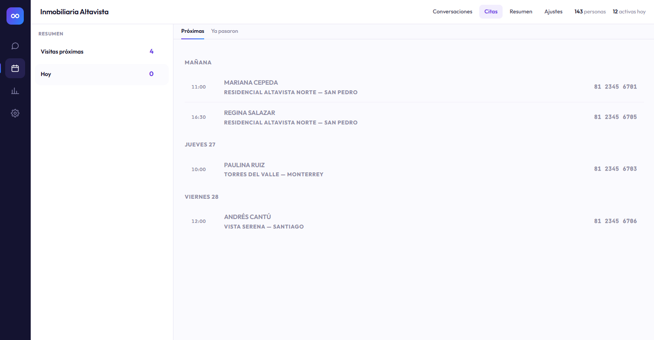The image size is (654, 340).
Task: Open Mariana Cepeda's appointment
Action: tap(414, 87)
